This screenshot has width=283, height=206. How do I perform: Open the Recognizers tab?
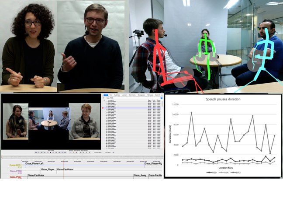(141, 95)
